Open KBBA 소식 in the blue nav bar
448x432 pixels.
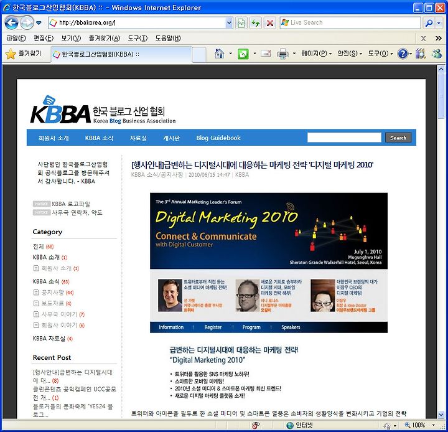[x=99, y=138]
